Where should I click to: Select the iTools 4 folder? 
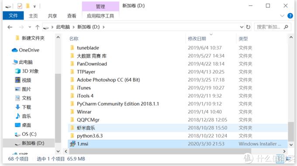click(85, 96)
